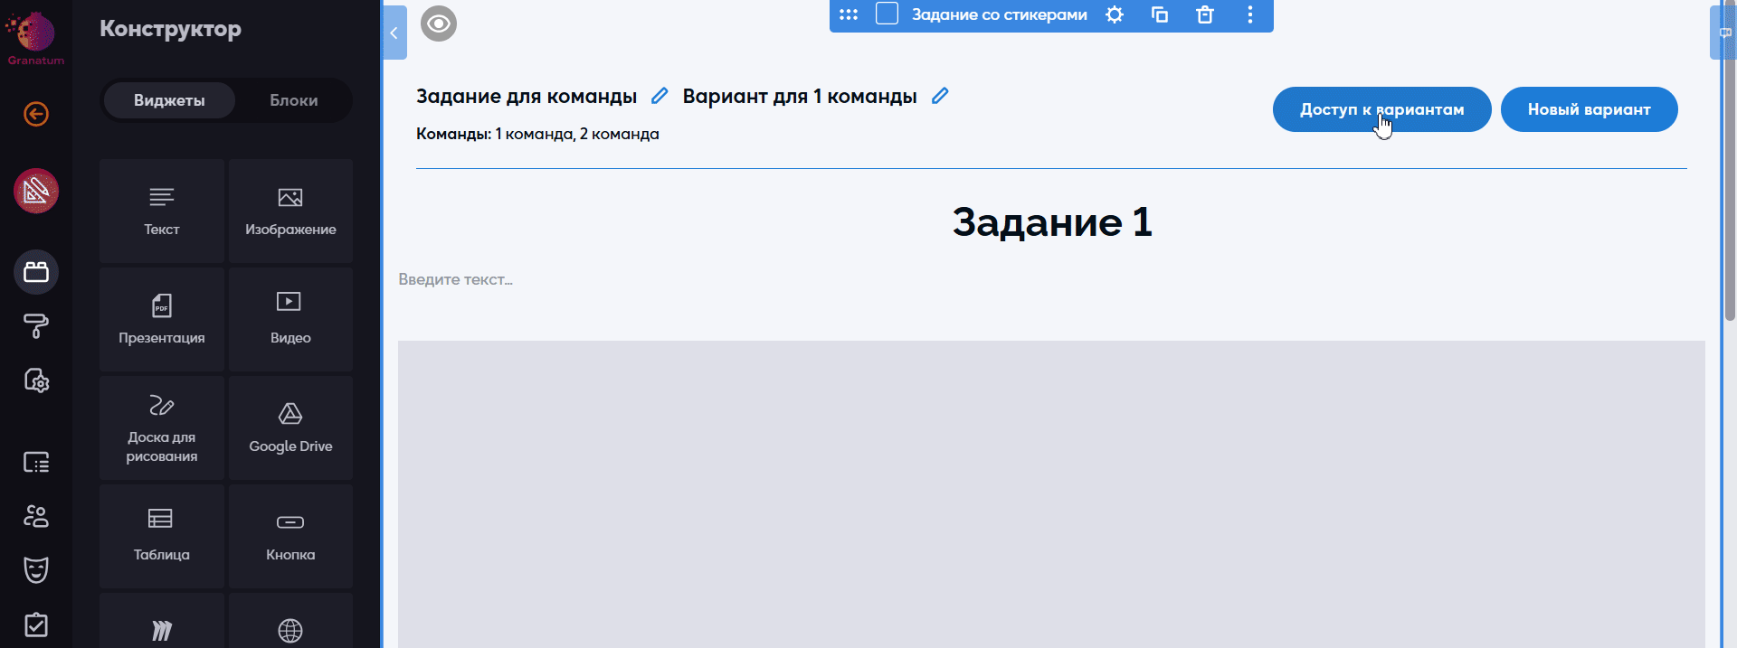Click the vertical page scrollbar
Viewport: 1737px width, 648px height.
(x=1730, y=181)
